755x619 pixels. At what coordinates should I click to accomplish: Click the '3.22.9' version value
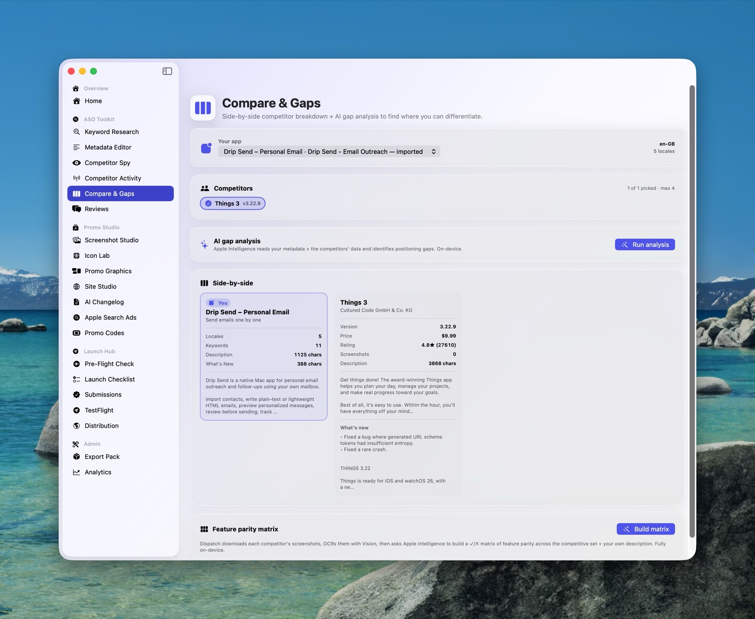[448, 327]
